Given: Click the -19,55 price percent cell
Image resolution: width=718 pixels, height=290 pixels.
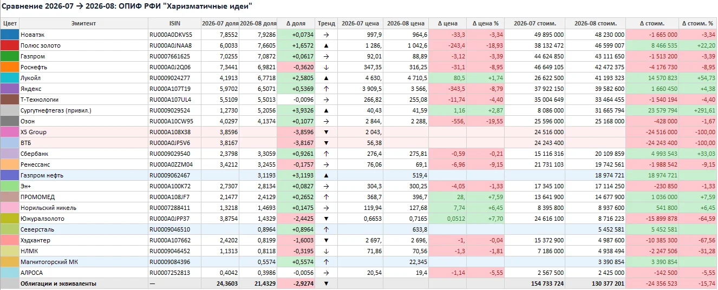Looking at the screenshot, I should pyautogui.click(x=485, y=121).
